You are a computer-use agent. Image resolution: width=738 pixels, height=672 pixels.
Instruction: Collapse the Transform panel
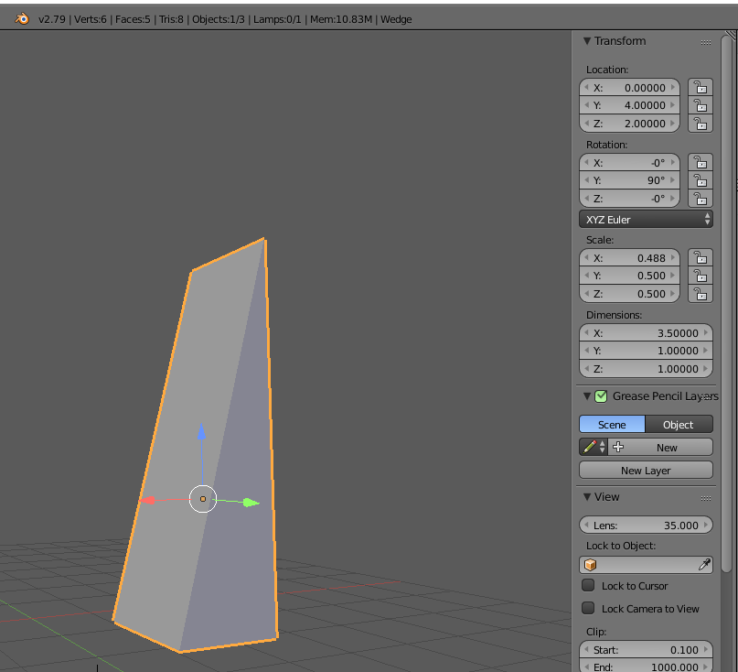coord(587,41)
